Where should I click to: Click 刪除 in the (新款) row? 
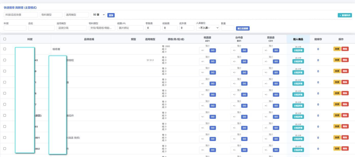click(345, 116)
